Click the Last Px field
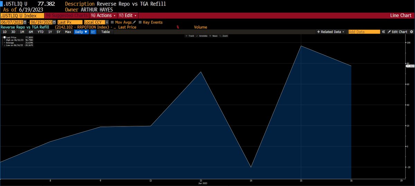This screenshot has height=186, width=415. pyautogui.click(x=70, y=22)
